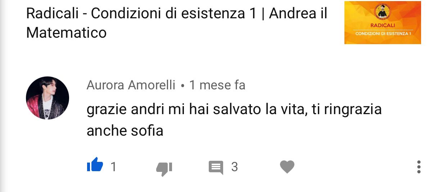Select the gray strip along the left edge
The height and width of the screenshot is (192, 447).
point(3,96)
